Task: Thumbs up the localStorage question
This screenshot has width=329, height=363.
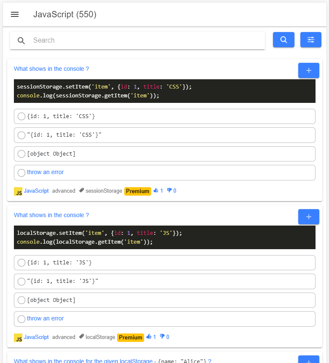Action: tap(151, 337)
